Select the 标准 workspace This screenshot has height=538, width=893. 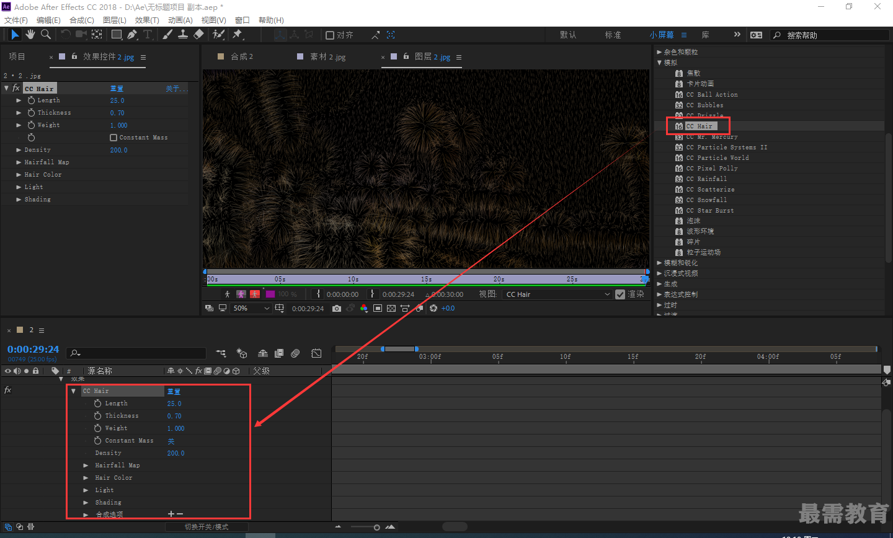pos(613,35)
